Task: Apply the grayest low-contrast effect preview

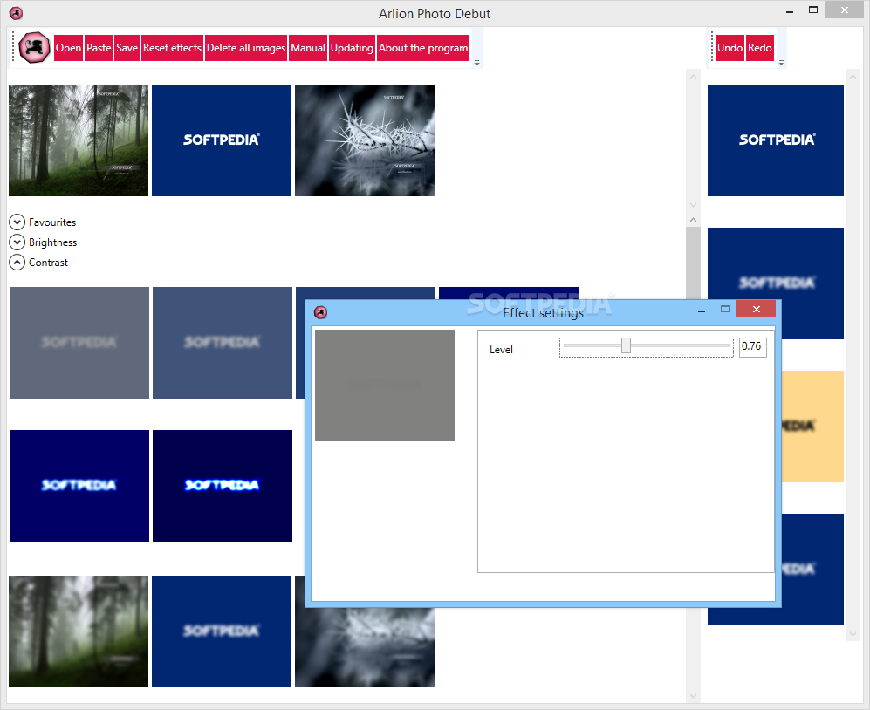Action: click(79, 343)
